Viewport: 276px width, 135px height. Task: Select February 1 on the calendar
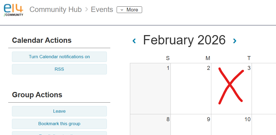[150, 88]
